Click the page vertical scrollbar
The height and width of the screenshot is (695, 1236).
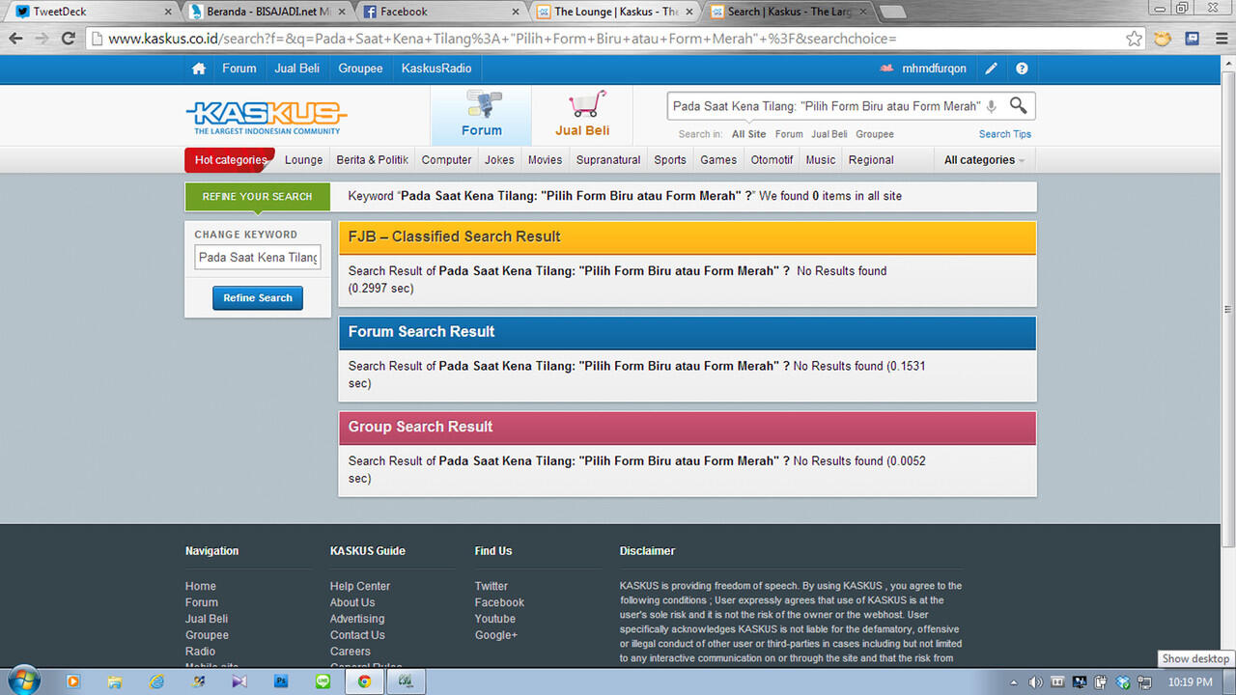tap(1228, 309)
